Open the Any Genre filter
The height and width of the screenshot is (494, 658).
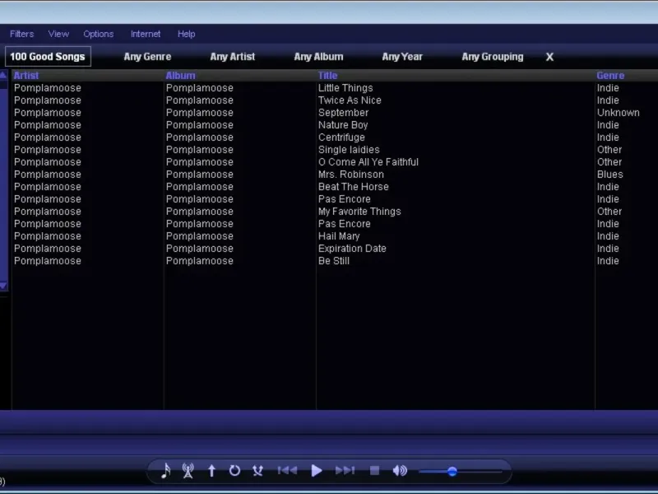[147, 57]
